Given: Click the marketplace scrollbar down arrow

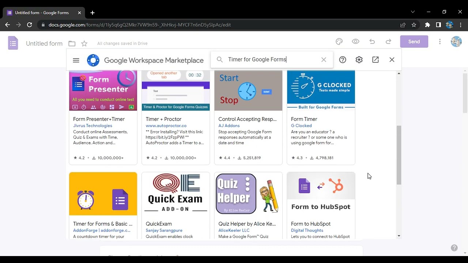Looking at the screenshot, I should click(x=399, y=236).
